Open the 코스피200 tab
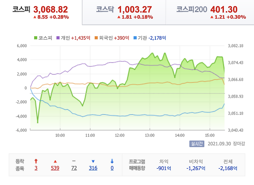The height and width of the screenshot is (185, 254). 210,12
